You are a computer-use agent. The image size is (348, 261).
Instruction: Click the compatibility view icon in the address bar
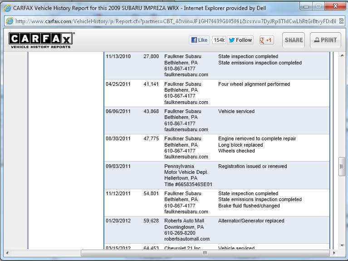pos(341,21)
